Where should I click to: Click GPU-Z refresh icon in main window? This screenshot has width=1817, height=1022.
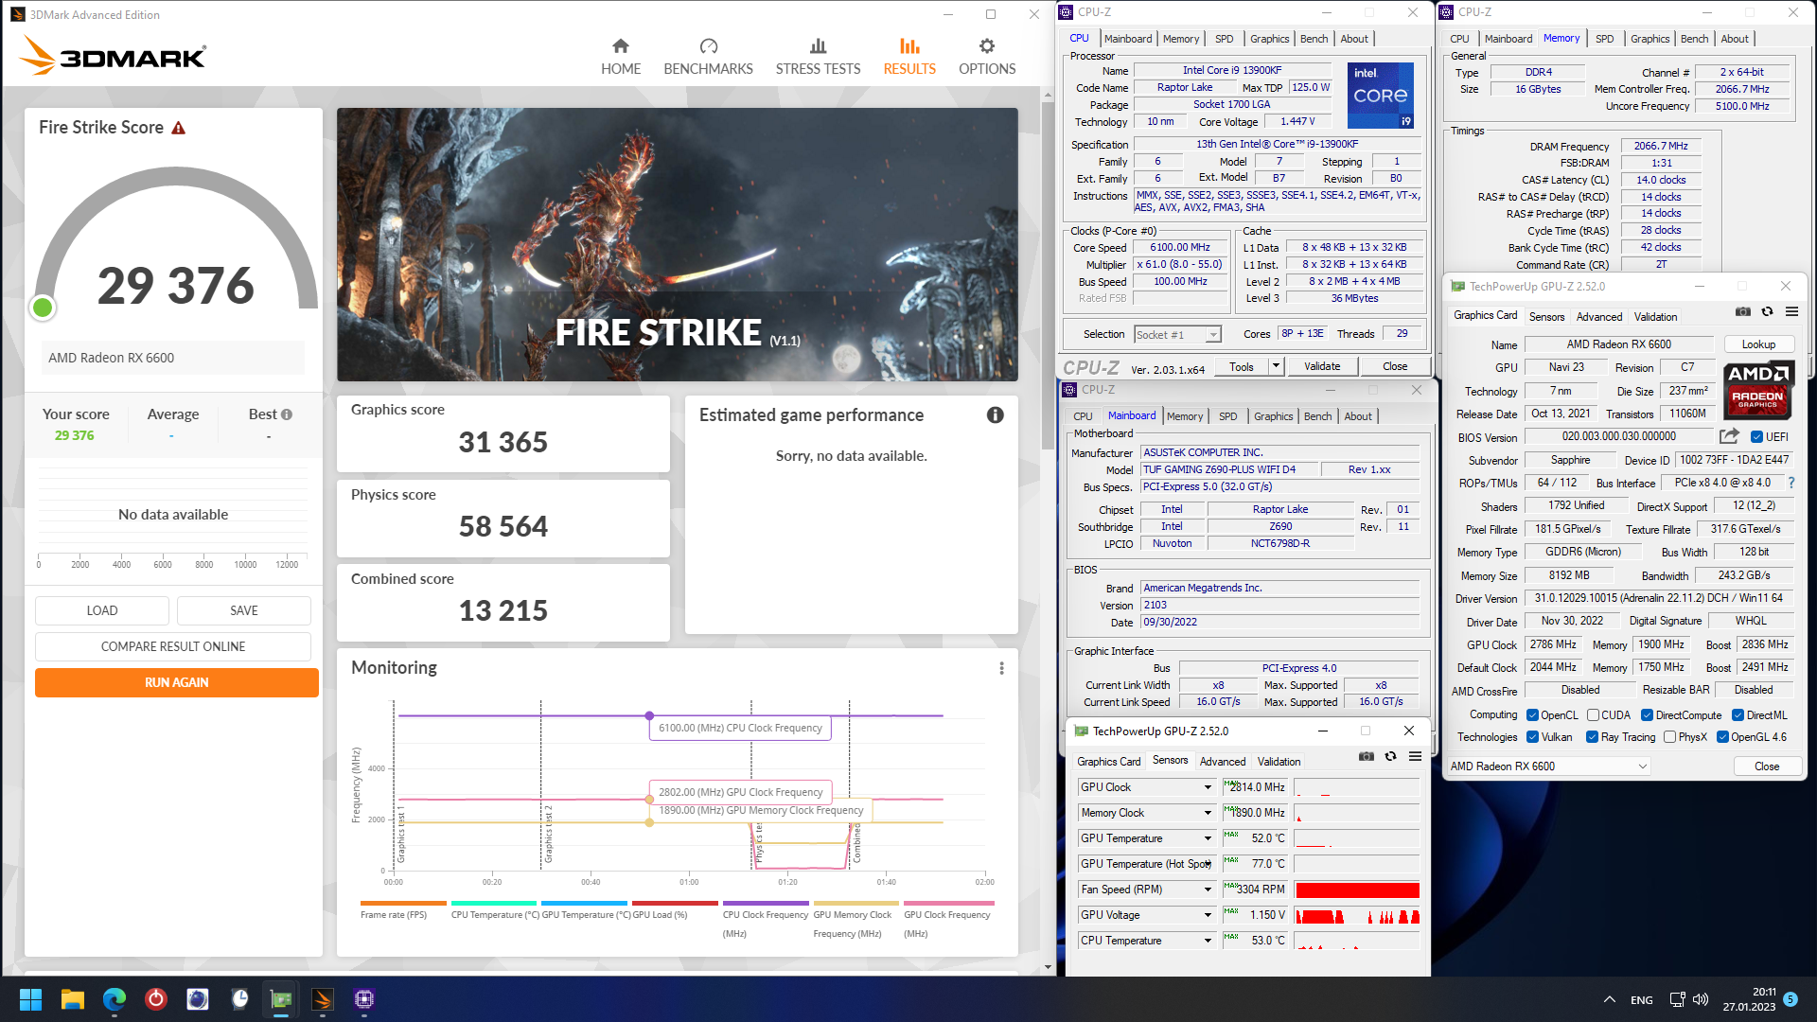(x=1767, y=311)
